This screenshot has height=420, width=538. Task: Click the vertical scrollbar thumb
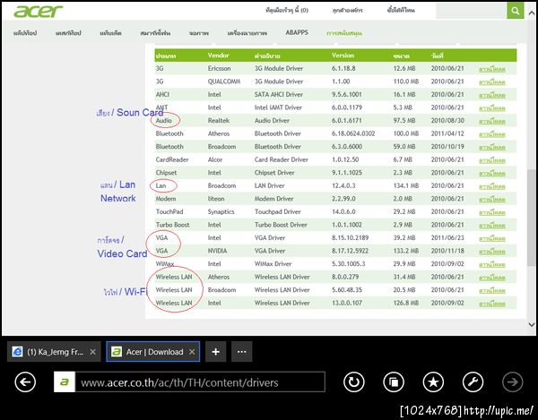[531, 217]
